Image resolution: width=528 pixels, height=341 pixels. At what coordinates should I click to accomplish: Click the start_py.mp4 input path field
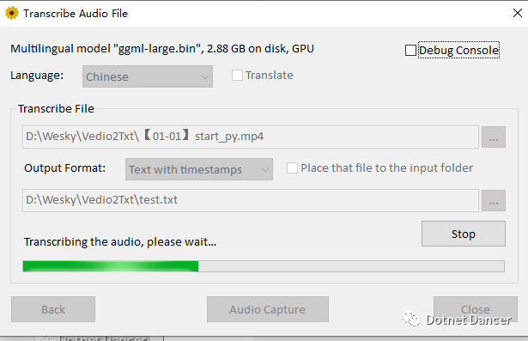pyautogui.click(x=251, y=137)
